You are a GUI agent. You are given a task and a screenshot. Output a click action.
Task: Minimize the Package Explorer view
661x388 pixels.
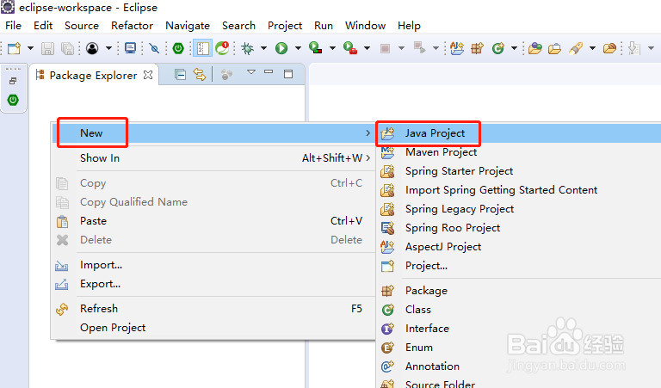269,72
